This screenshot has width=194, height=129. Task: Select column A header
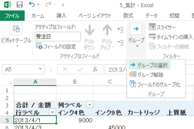[35, 82]
